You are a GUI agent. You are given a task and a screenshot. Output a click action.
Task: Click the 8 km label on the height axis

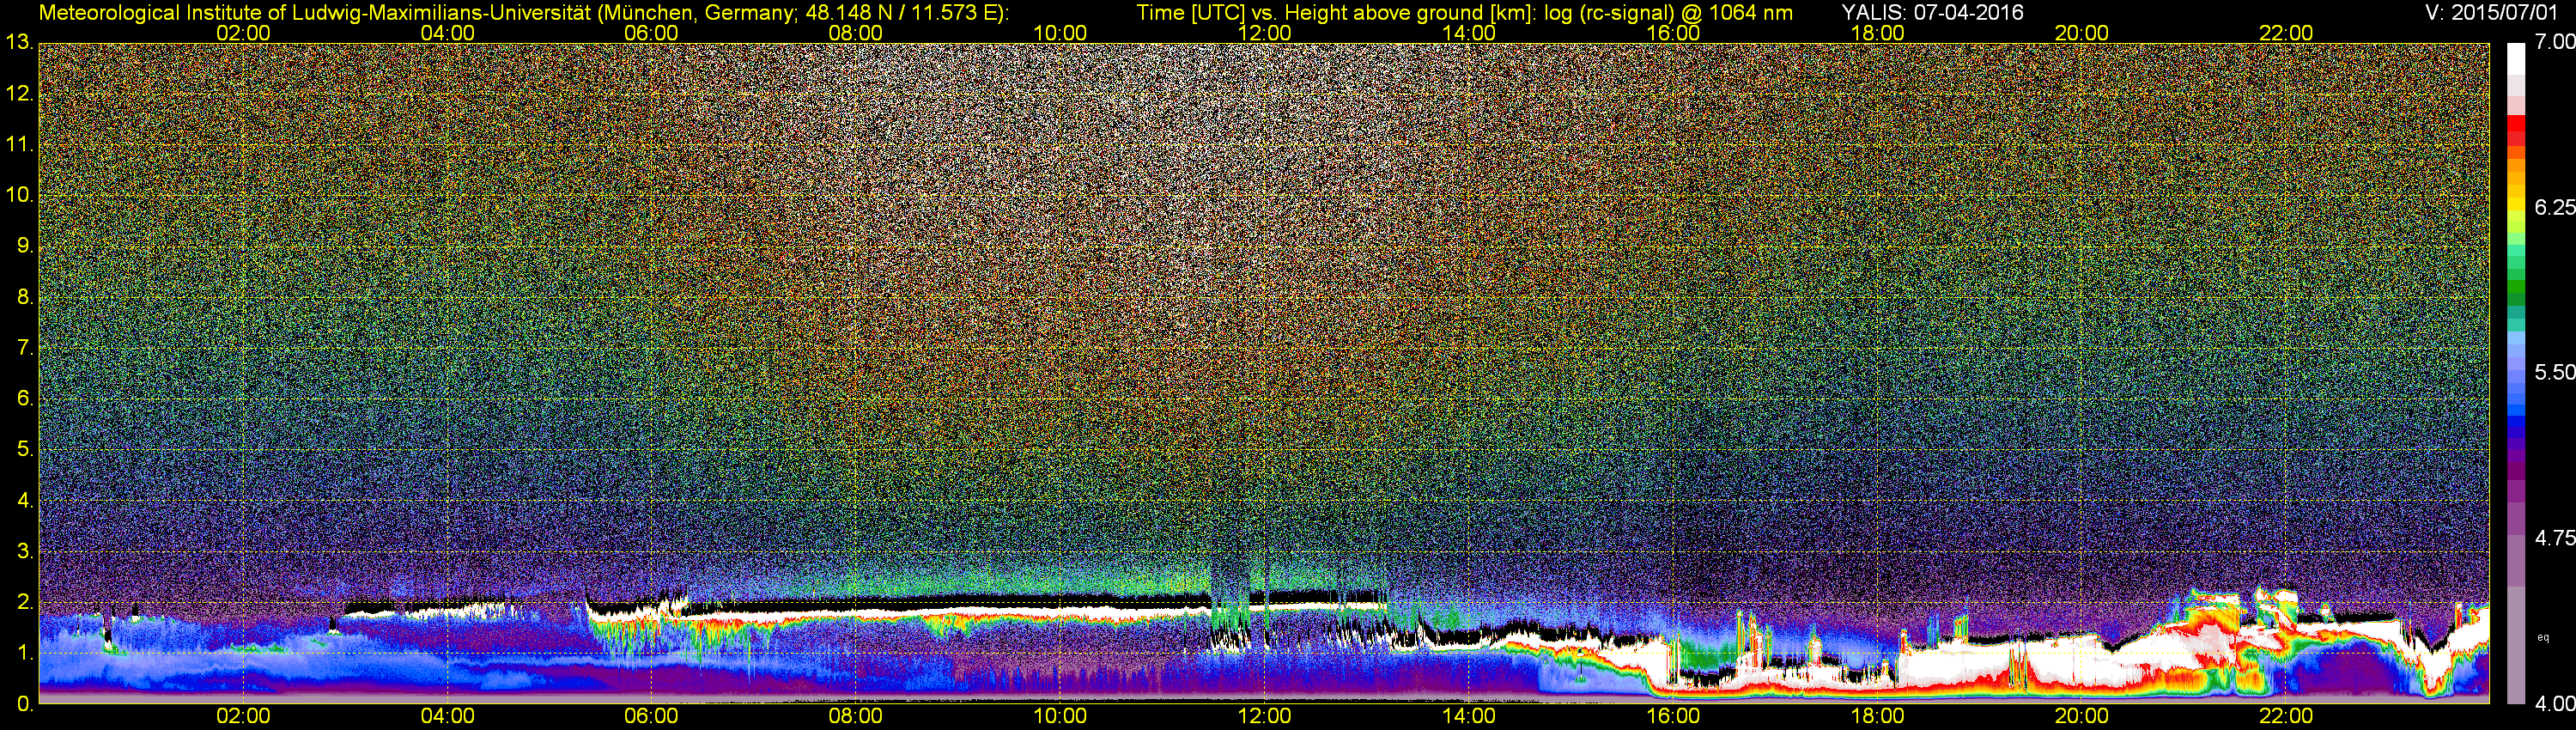point(24,297)
